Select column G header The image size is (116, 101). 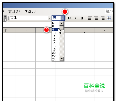pos(26,30)
